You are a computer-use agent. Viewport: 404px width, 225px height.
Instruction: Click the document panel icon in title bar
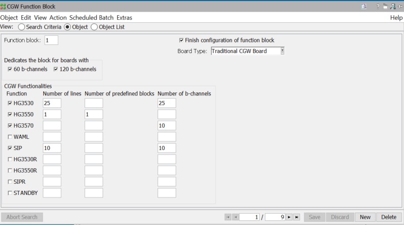coord(364,7)
